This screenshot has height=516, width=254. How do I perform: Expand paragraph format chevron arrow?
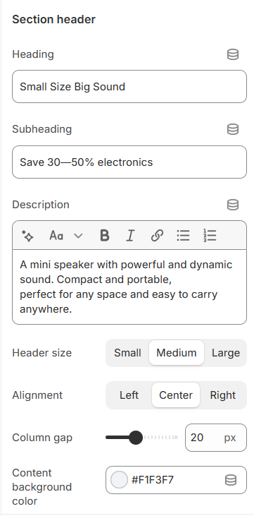coord(78,236)
